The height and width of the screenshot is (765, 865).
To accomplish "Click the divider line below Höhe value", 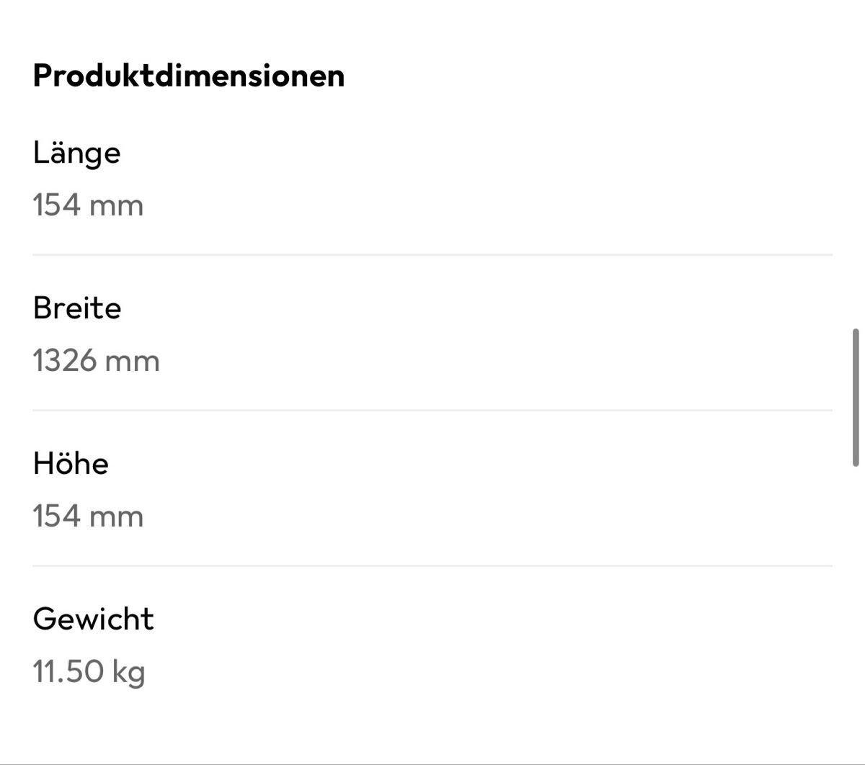I will (x=432, y=565).
